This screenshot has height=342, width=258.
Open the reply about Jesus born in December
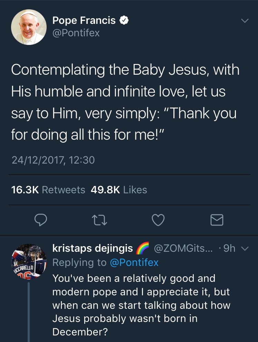coord(141,305)
